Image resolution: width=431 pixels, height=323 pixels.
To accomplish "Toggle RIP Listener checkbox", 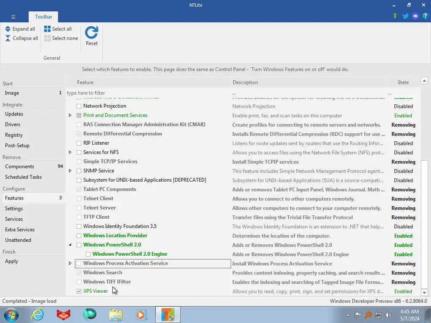I will click(x=79, y=143).
